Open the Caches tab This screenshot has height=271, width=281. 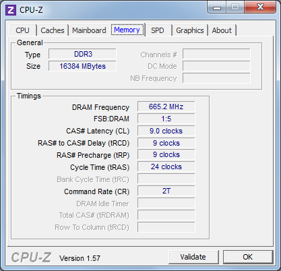coord(53,30)
